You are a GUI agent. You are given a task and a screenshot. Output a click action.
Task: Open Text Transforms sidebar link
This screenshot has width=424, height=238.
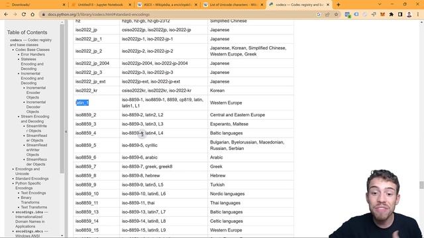34,207
